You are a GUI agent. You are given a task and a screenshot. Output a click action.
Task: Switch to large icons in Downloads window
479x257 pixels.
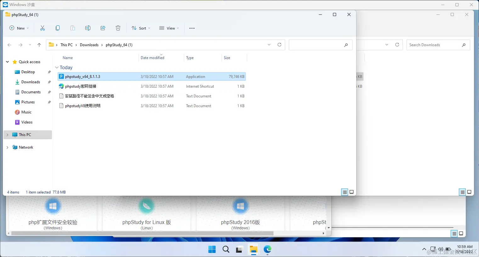coord(469,192)
